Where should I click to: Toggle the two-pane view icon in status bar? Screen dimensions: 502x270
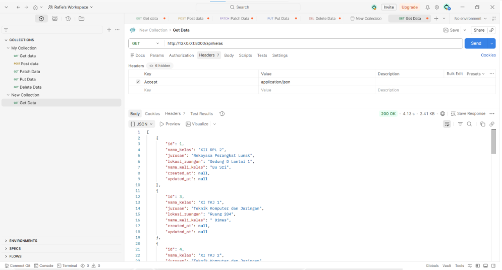[478, 265]
